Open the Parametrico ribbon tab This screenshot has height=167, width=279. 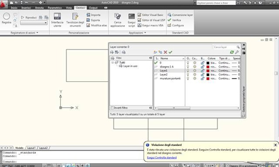(x=55, y=8)
